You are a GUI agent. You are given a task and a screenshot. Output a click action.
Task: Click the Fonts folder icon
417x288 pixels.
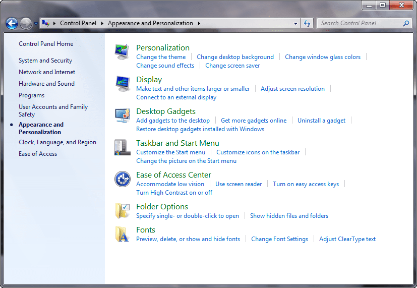[x=123, y=234]
